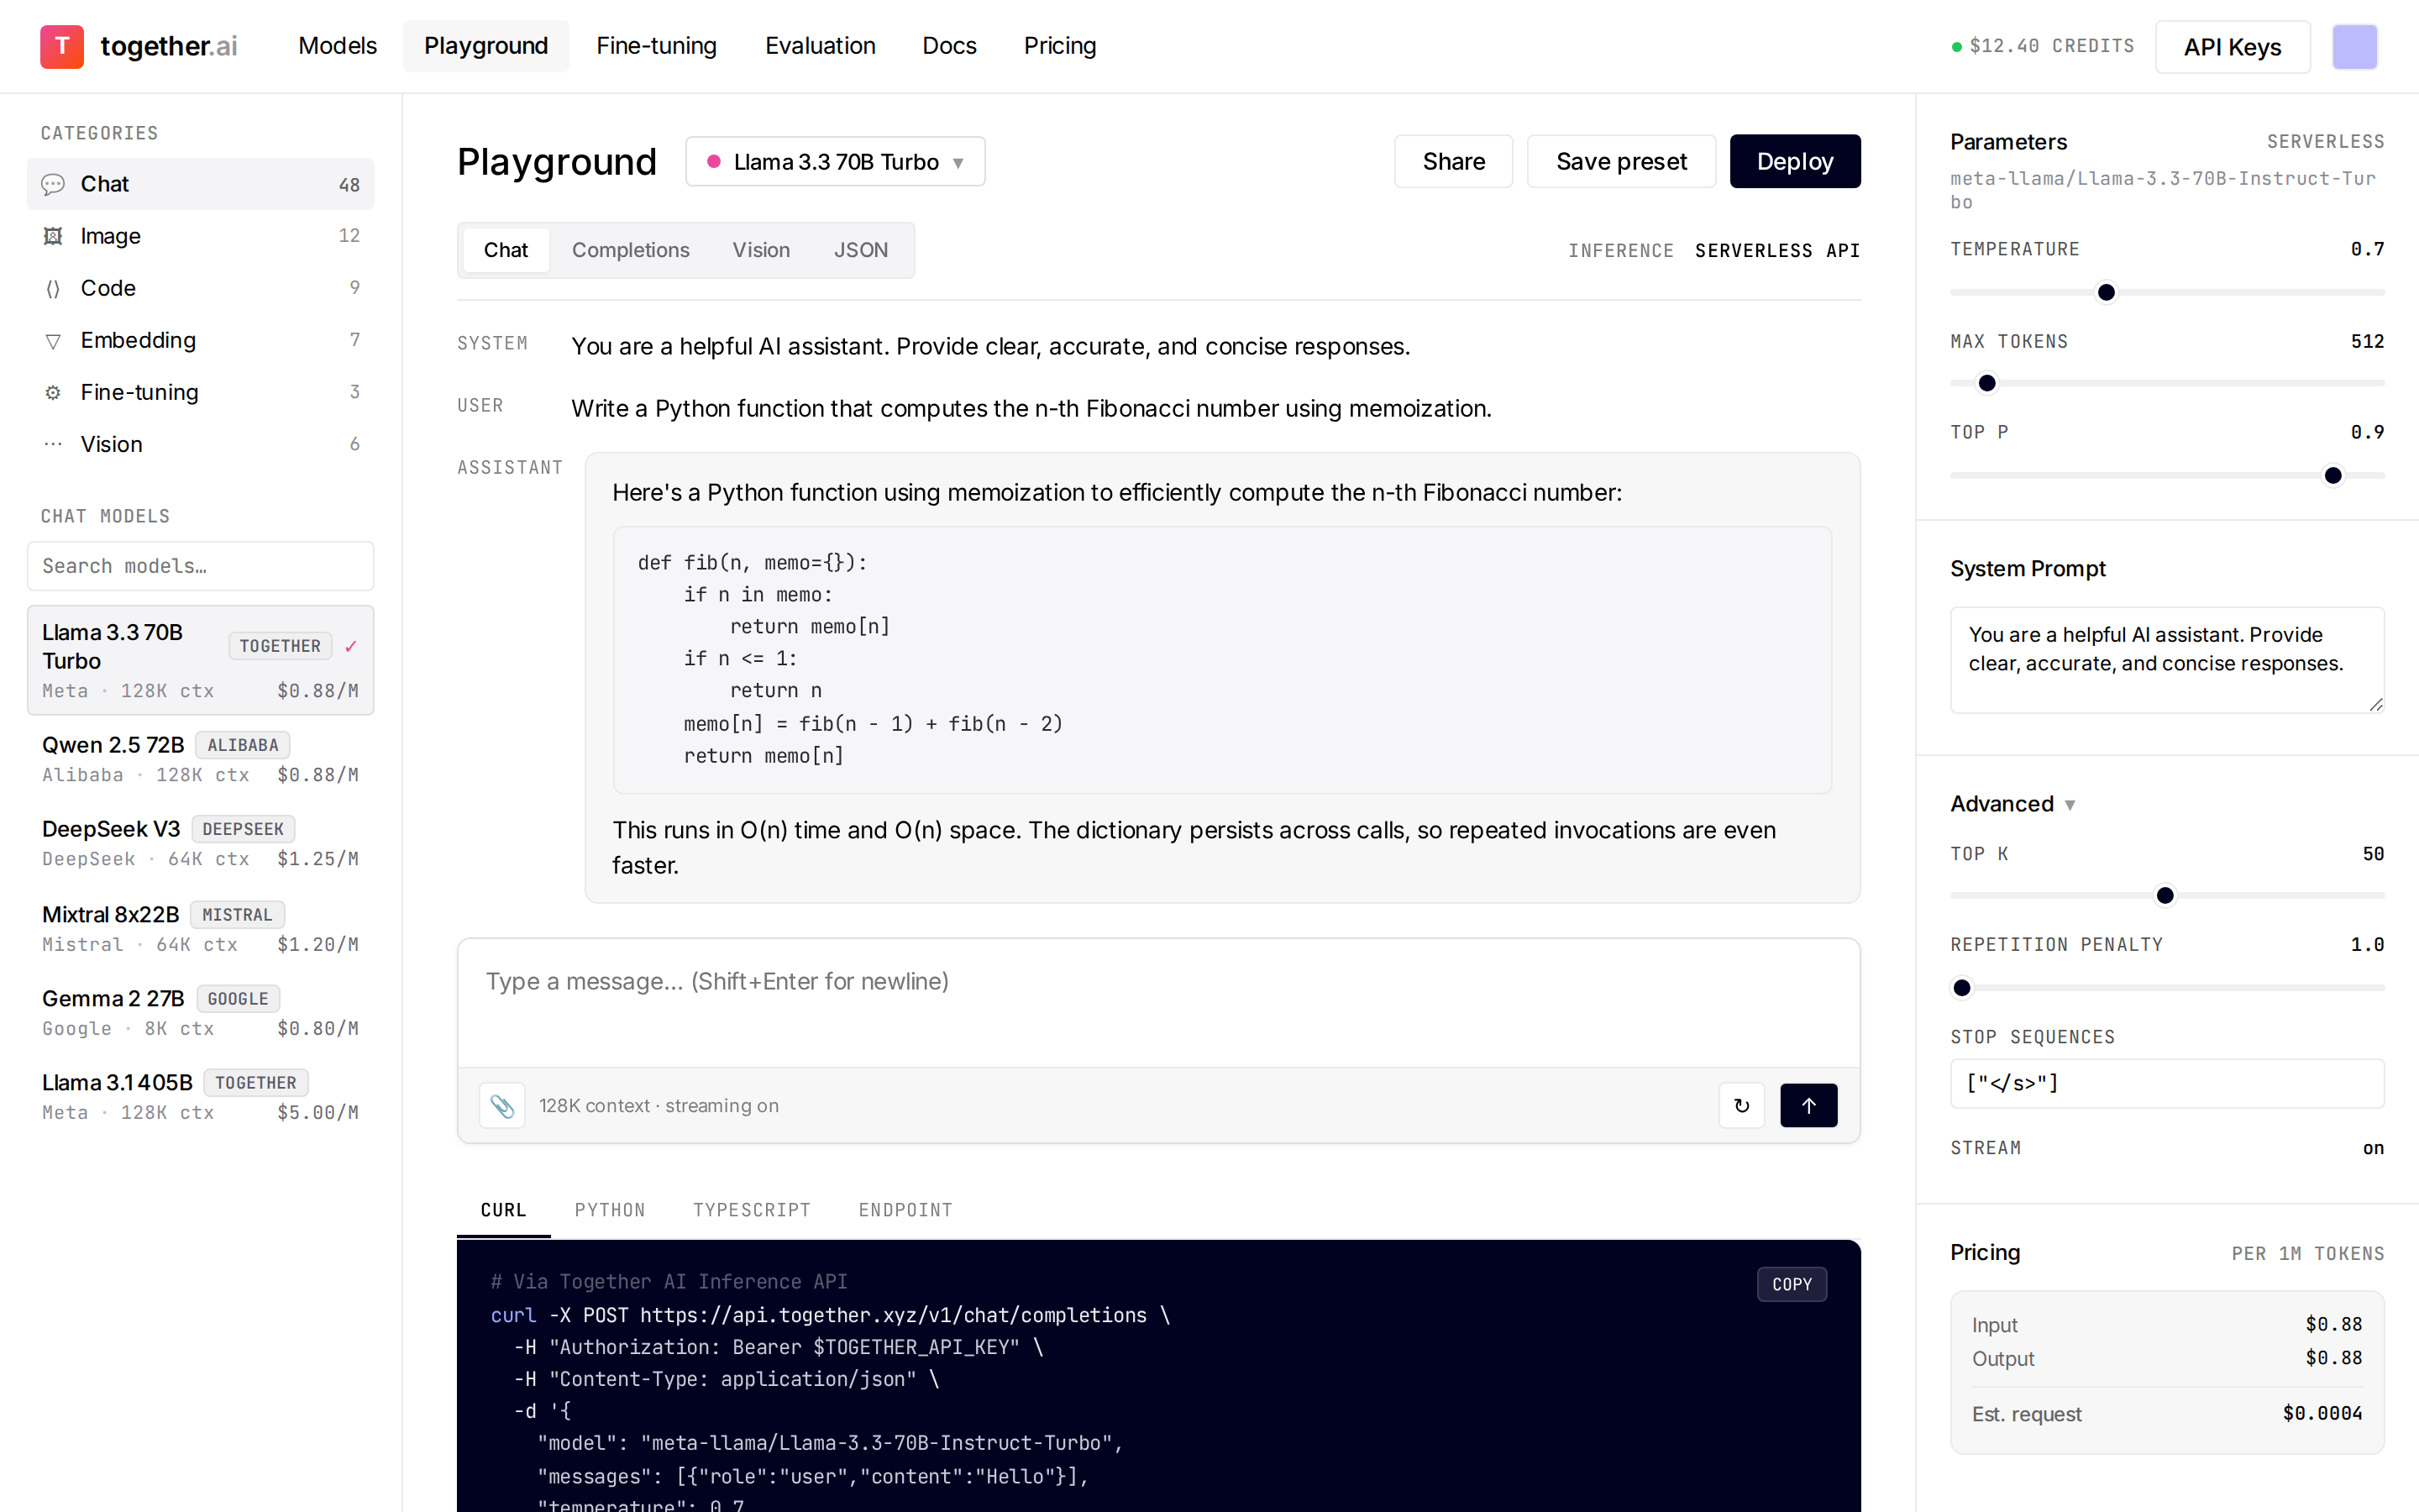Click the paperclip attach file icon

pos(501,1105)
